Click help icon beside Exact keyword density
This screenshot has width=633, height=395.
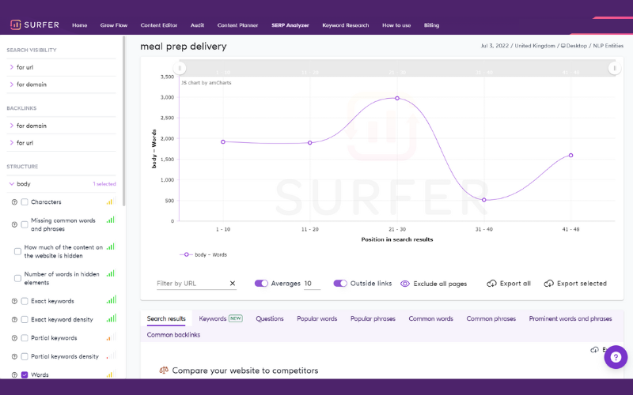(x=14, y=320)
